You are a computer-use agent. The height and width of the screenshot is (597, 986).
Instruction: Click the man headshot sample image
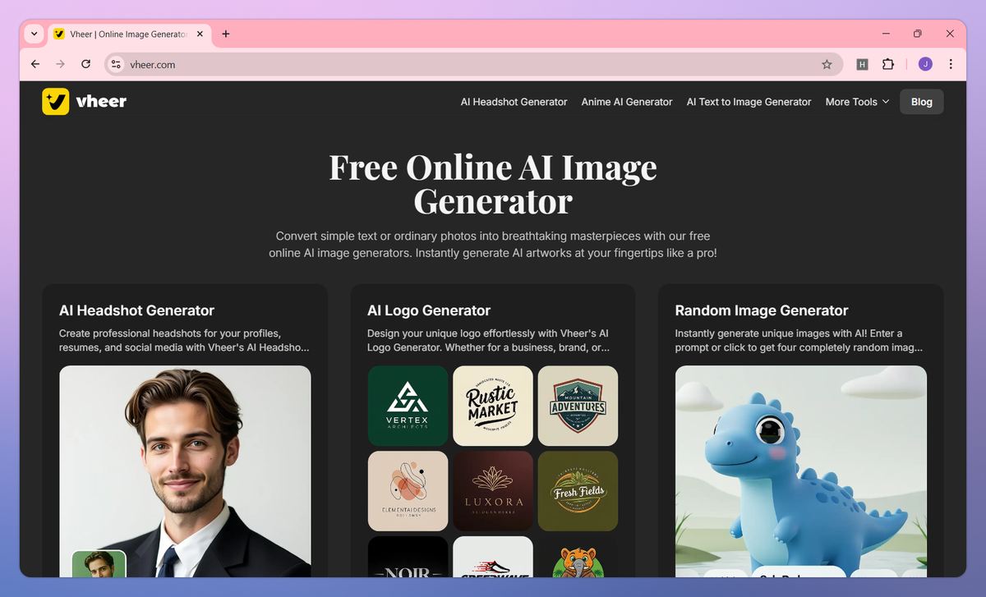185,471
